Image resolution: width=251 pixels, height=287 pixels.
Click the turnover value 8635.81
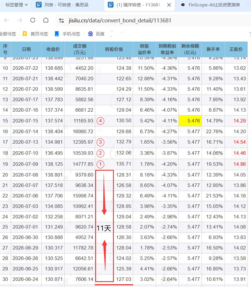84,89
